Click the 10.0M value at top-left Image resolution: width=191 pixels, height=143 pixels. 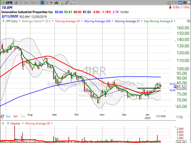pos(7,8)
